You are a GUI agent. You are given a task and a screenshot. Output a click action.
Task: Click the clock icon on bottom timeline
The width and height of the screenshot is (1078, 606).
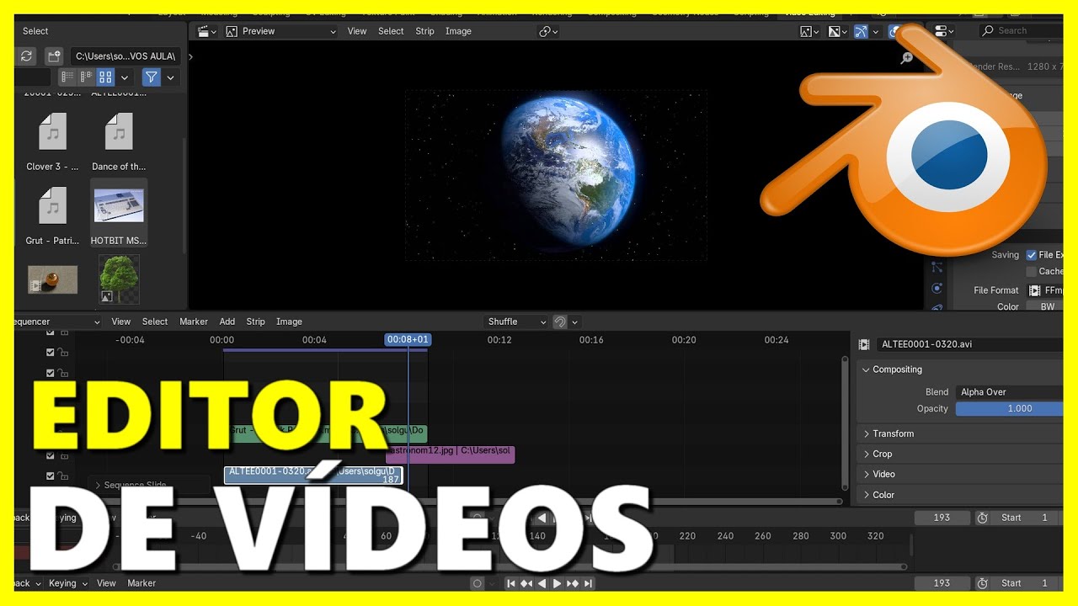tap(982, 583)
